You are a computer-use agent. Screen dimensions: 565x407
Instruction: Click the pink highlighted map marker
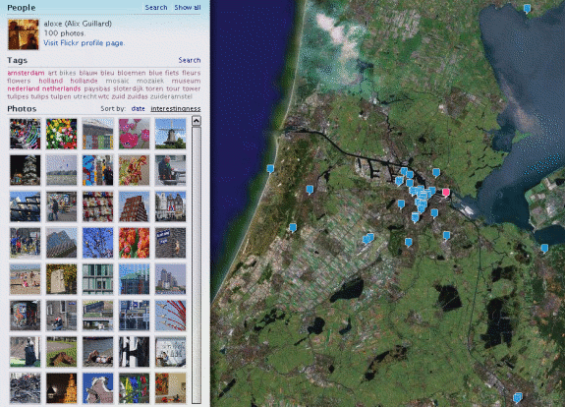446,192
